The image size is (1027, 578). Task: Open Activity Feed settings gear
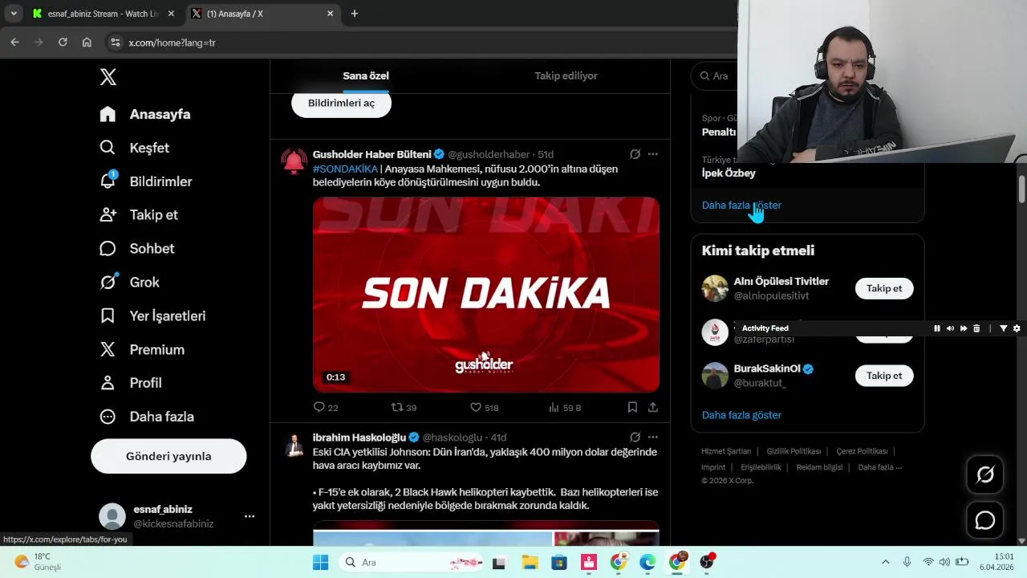tap(1017, 328)
